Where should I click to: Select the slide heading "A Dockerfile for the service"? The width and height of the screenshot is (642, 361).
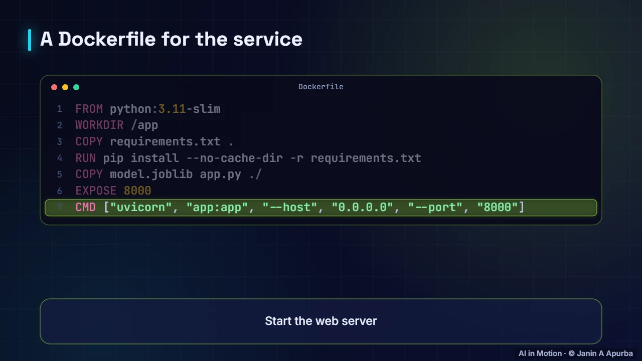[171, 39]
